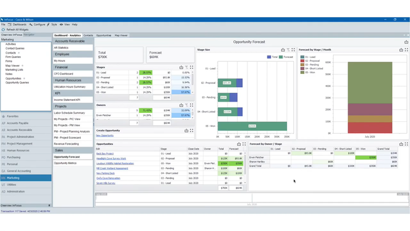Maximize the Forecast by Owner / Stage widget
The width and height of the screenshot is (410, 231).
click(406, 144)
